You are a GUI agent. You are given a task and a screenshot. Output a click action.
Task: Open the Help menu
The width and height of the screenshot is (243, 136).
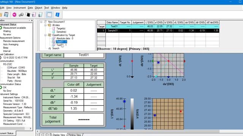(65, 8)
